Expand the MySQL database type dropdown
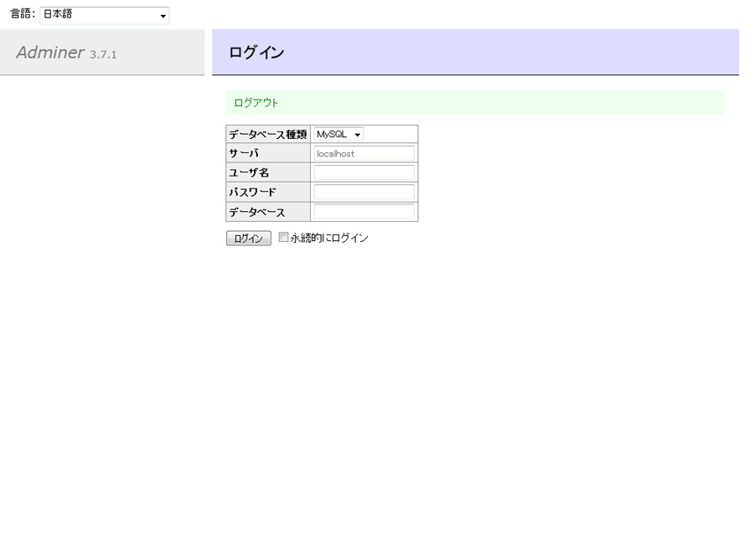This screenshot has height=545, width=754. (x=338, y=134)
